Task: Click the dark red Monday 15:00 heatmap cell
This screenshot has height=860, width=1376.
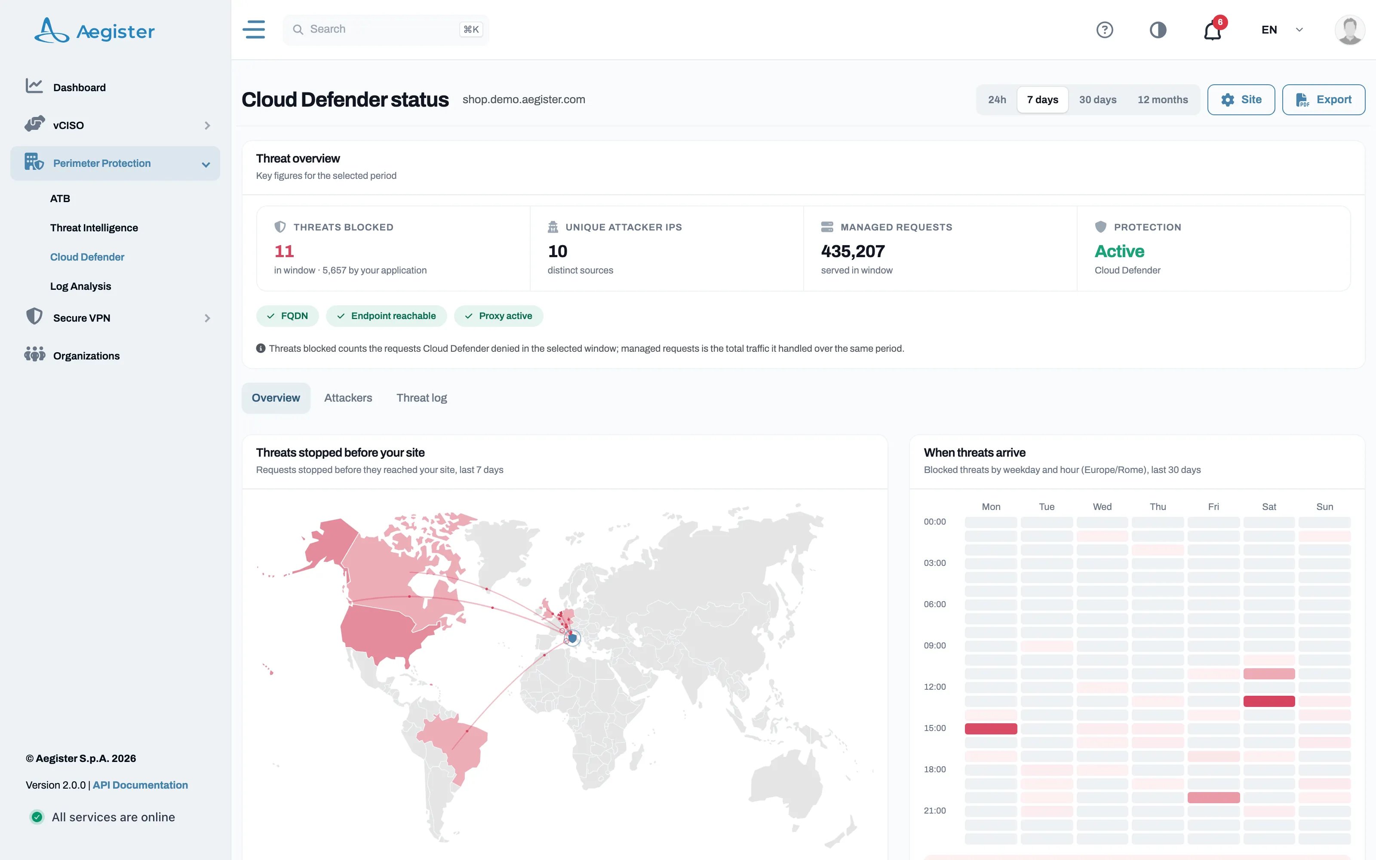Action: [x=990, y=728]
